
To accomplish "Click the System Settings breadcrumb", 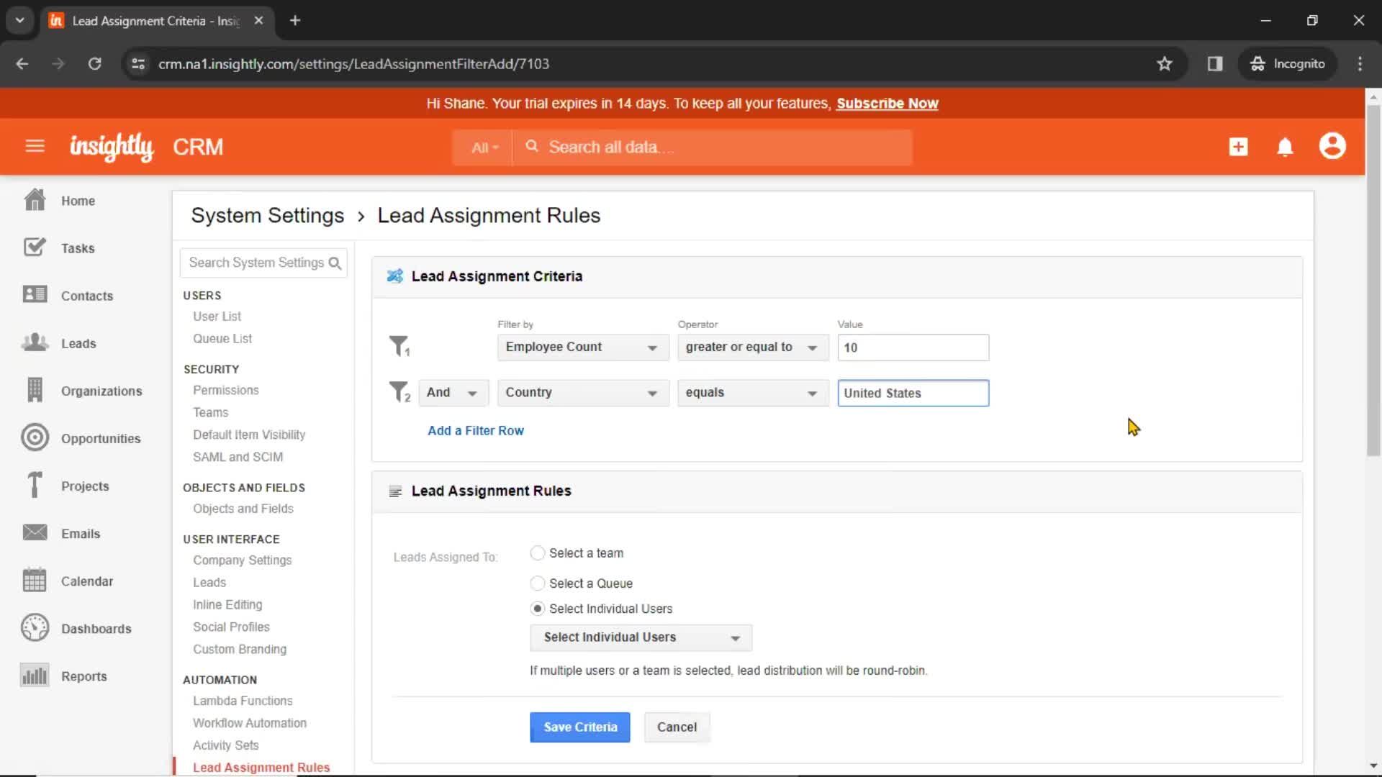I will point(267,215).
